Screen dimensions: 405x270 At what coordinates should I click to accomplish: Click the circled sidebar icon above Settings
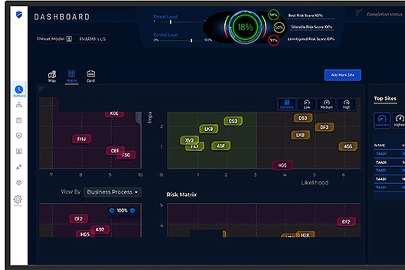point(19,182)
